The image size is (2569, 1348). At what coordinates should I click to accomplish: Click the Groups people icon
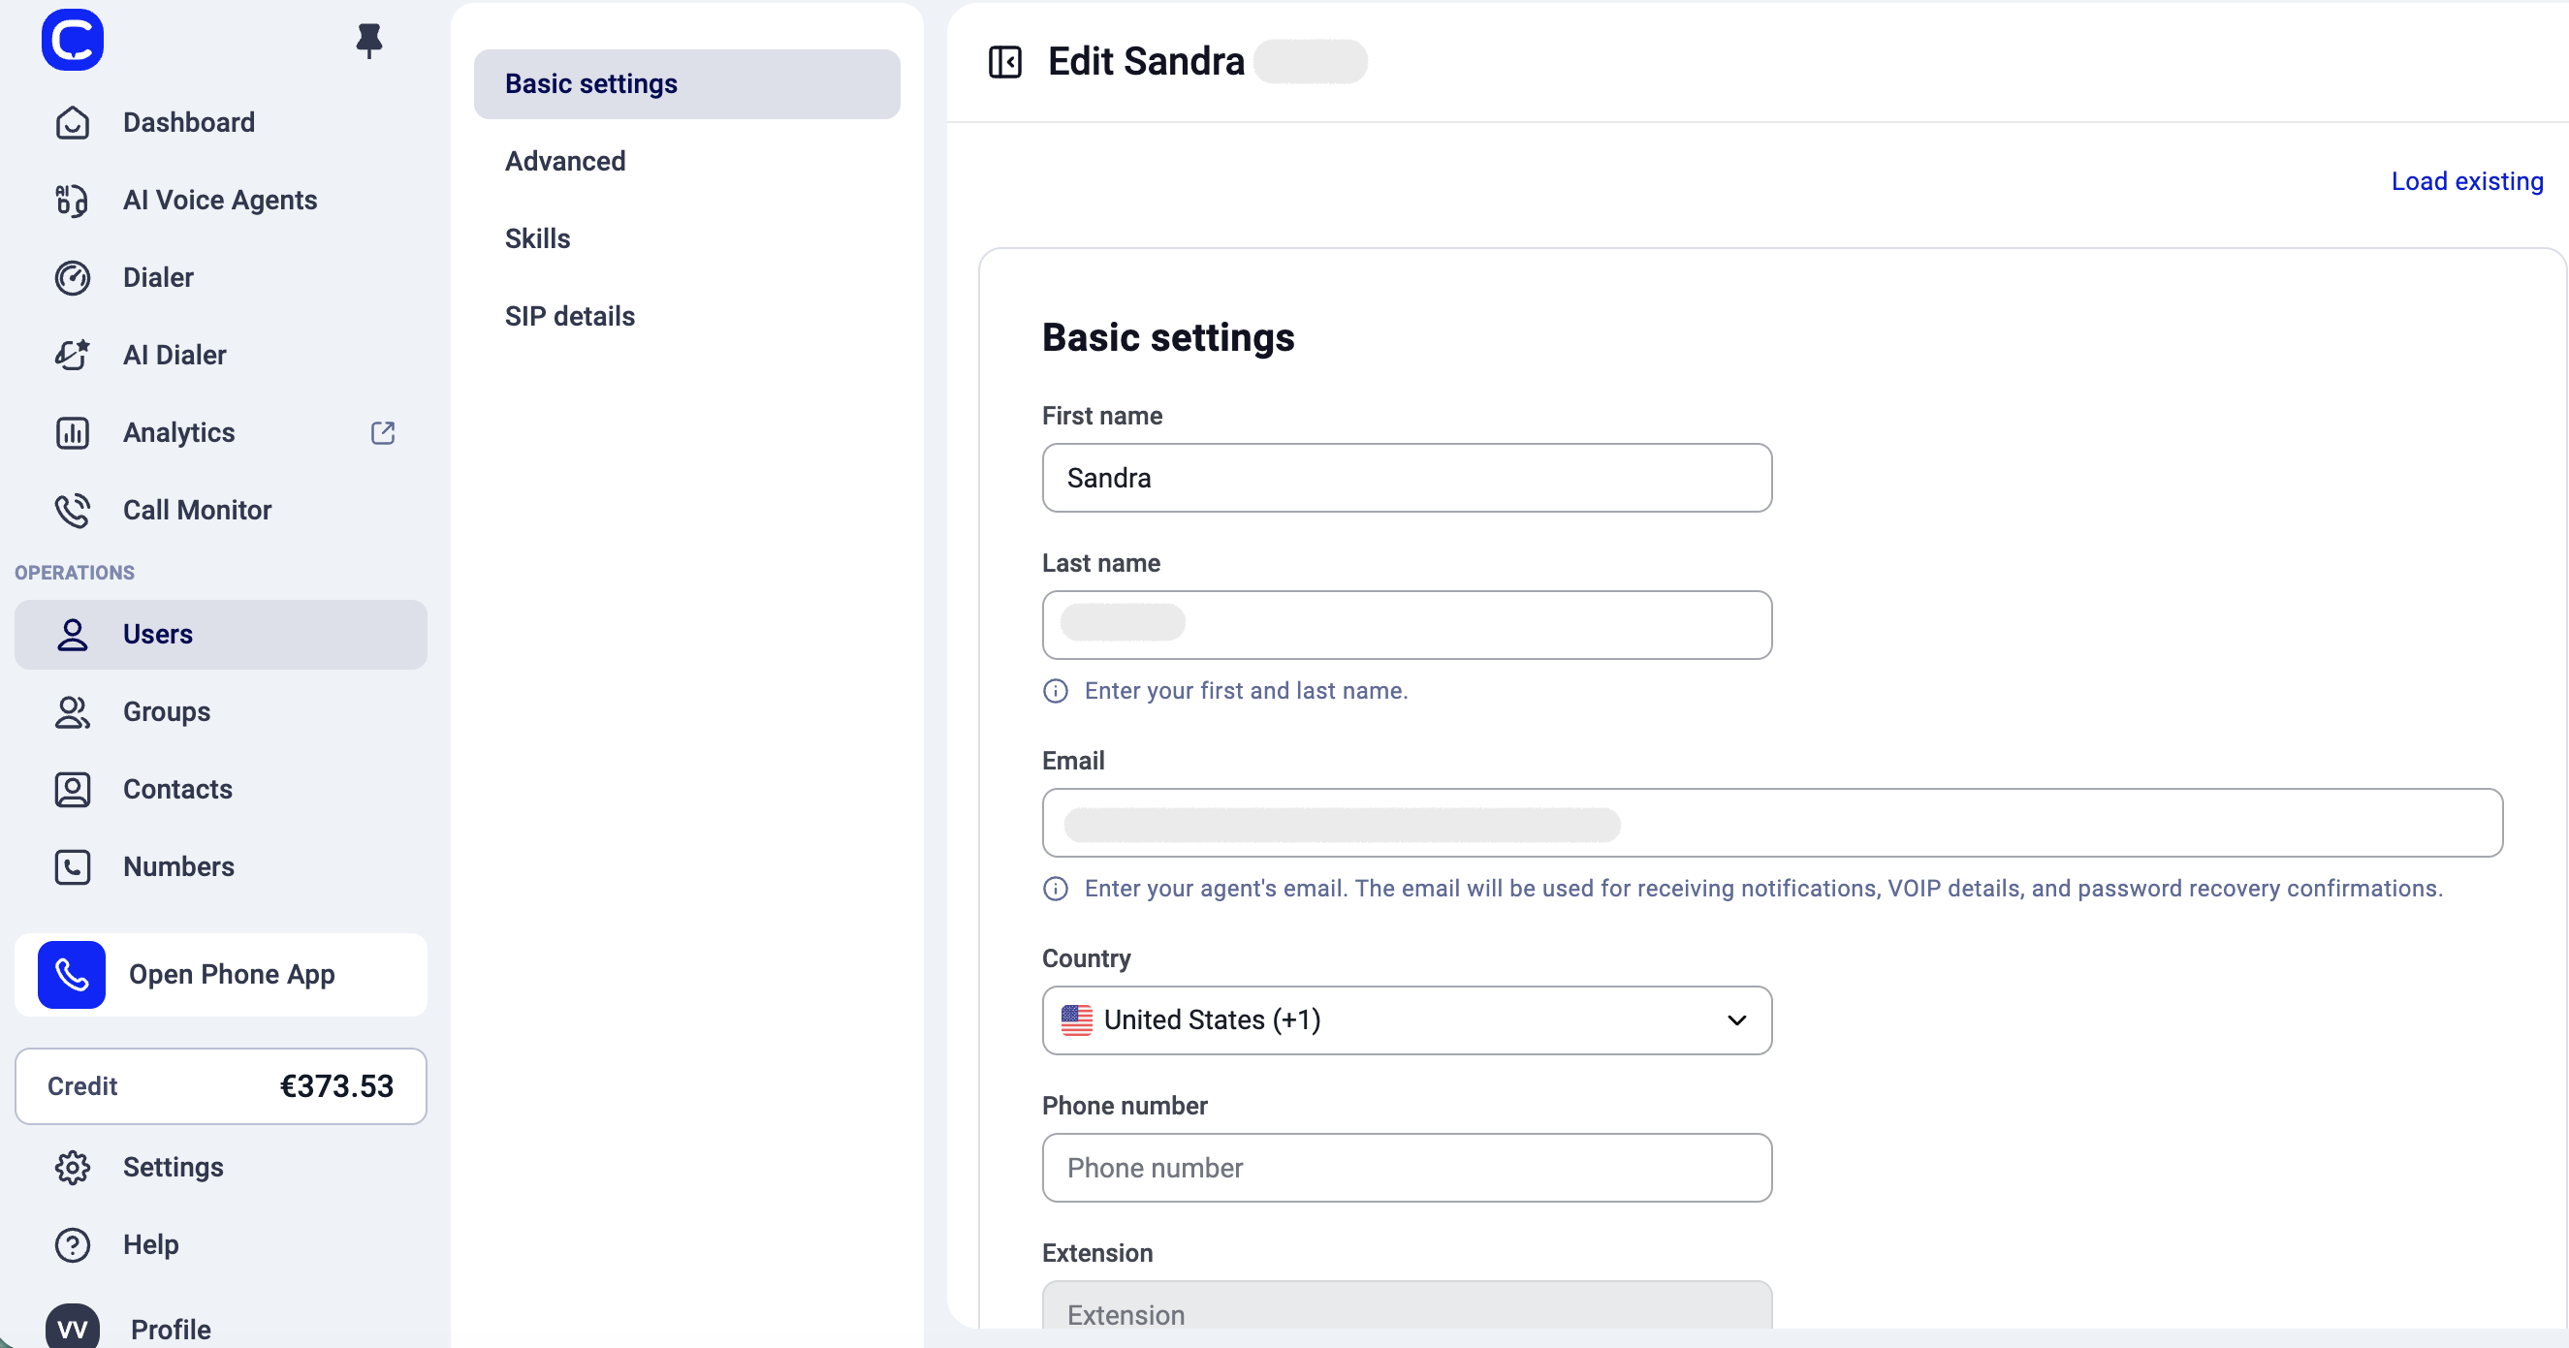point(72,712)
